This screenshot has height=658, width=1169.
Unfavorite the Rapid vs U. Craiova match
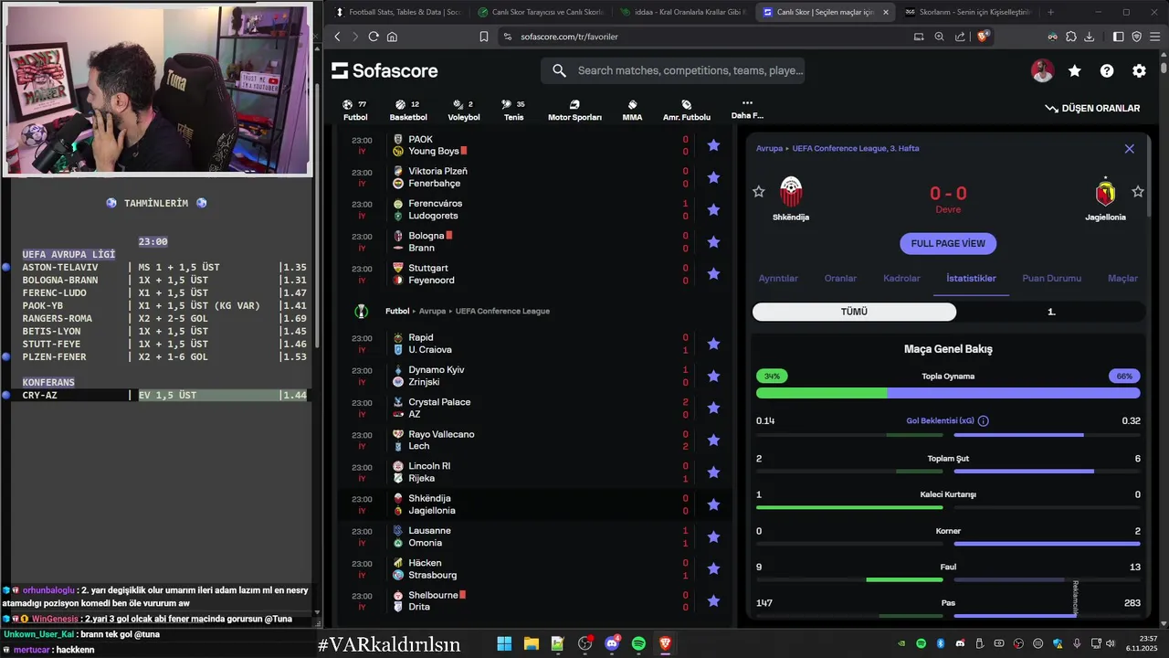tap(713, 344)
